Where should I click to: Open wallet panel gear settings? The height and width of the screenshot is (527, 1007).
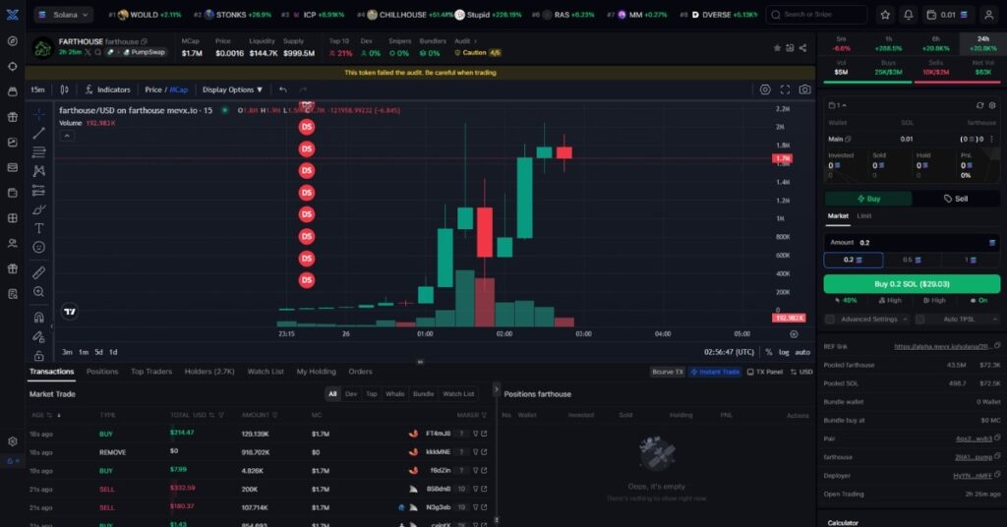992,105
